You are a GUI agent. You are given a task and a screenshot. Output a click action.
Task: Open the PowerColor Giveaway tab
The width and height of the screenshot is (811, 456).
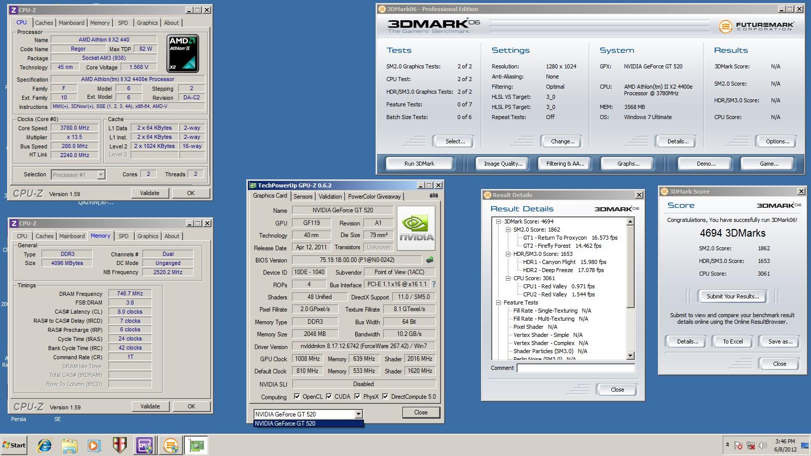pyautogui.click(x=374, y=197)
